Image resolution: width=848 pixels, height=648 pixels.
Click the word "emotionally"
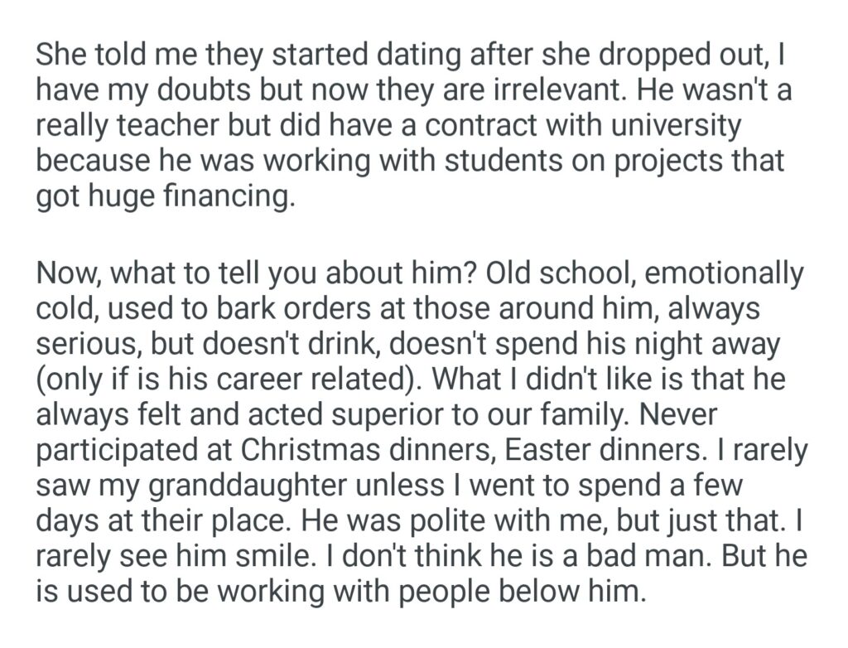(x=739, y=272)
